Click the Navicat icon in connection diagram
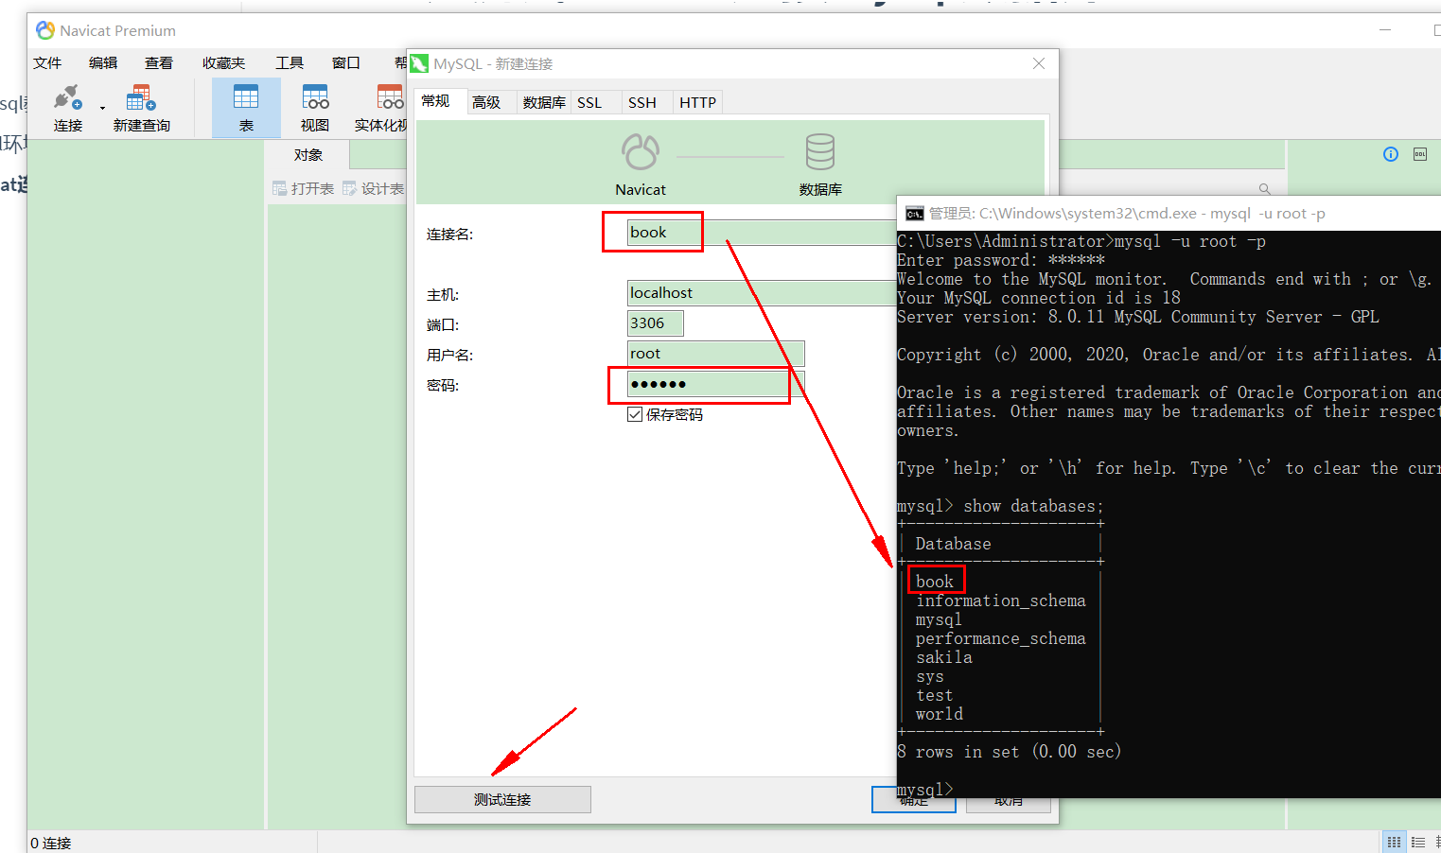 (641, 151)
